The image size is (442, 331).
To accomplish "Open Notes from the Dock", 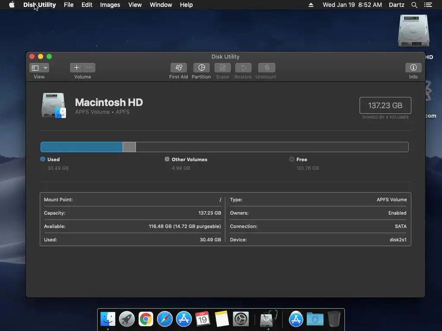I will (221, 319).
